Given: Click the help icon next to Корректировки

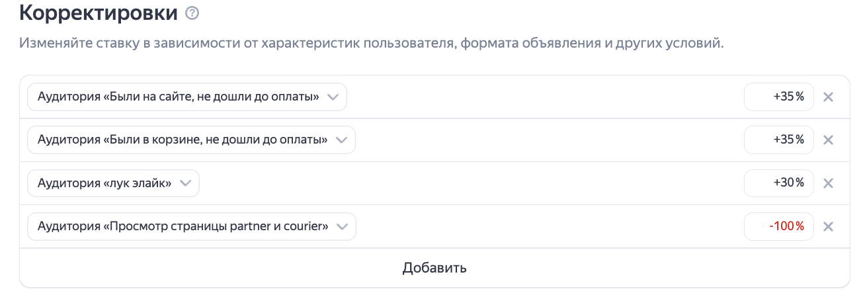Looking at the screenshot, I should [192, 13].
